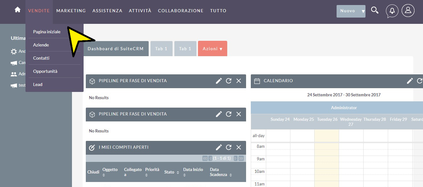Open the ATTIVITÀ menu
This screenshot has width=423, height=187.
(x=140, y=11)
